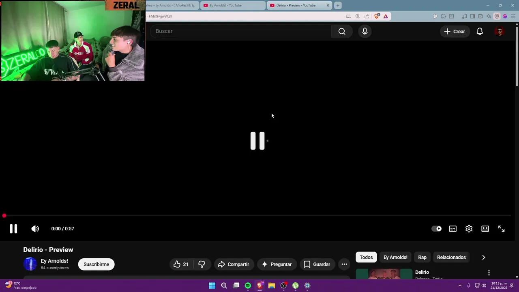Open the extensions puzzle icon
The image size is (519, 292).
[x=443, y=16]
